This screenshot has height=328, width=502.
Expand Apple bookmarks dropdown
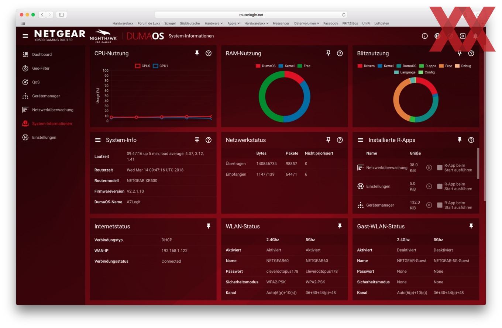234,23
